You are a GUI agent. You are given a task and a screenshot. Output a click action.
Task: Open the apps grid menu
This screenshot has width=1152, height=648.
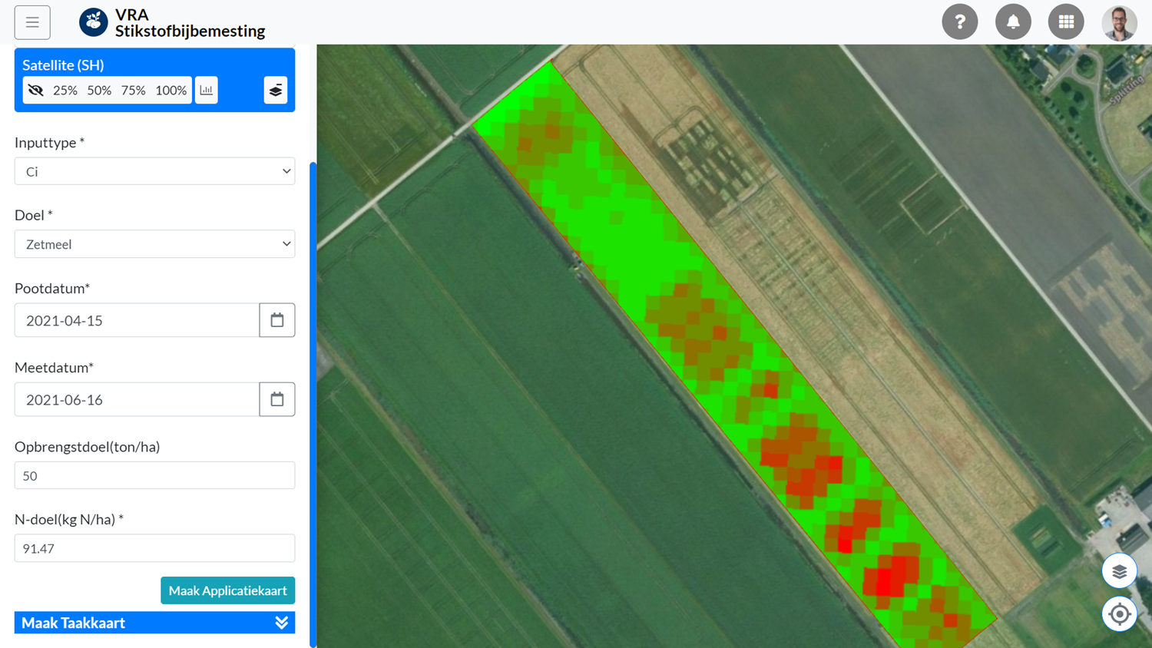coord(1066,22)
